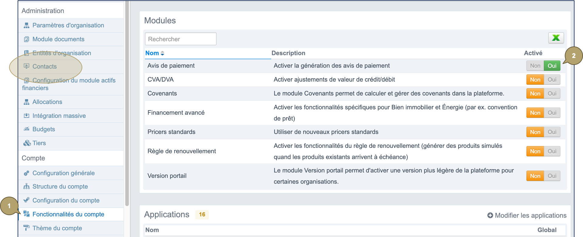Open Budgets page

pyautogui.click(x=44, y=129)
